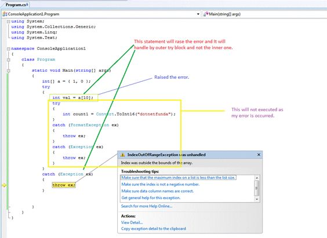The height and width of the screenshot is (238, 327).
Task: Open tip about maximum index on a list
Action: (x=179, y=178)
